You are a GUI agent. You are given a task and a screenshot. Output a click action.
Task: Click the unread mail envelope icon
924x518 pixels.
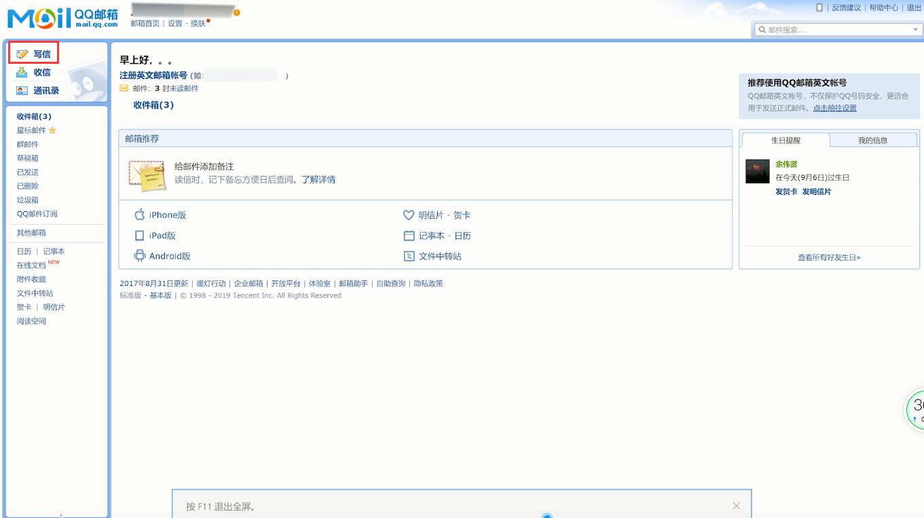tap(124, 88)
